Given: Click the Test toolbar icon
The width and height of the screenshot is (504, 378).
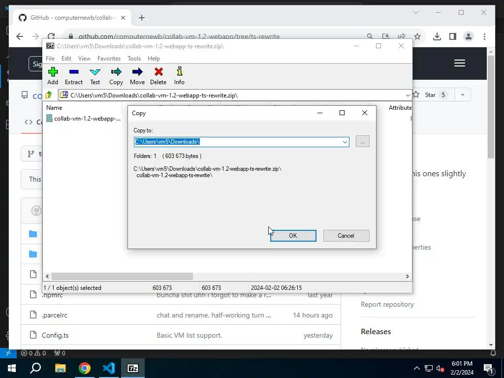Looking at the screenshot, I should click(x=95, y=76).
